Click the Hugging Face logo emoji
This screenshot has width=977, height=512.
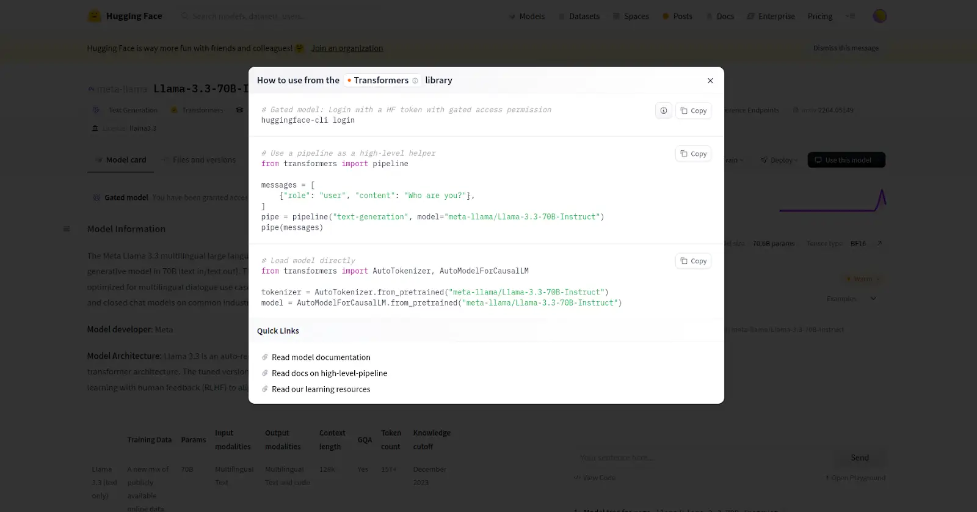click(95, 16)
